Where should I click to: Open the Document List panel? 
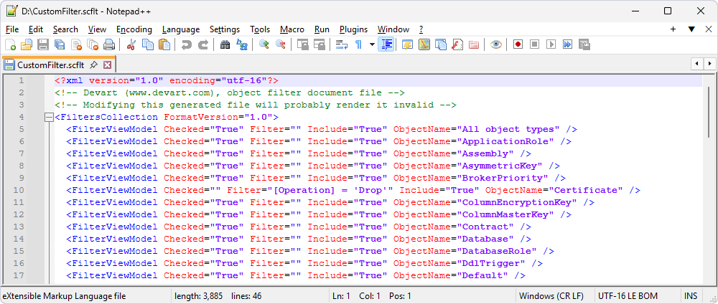(441, 44)
